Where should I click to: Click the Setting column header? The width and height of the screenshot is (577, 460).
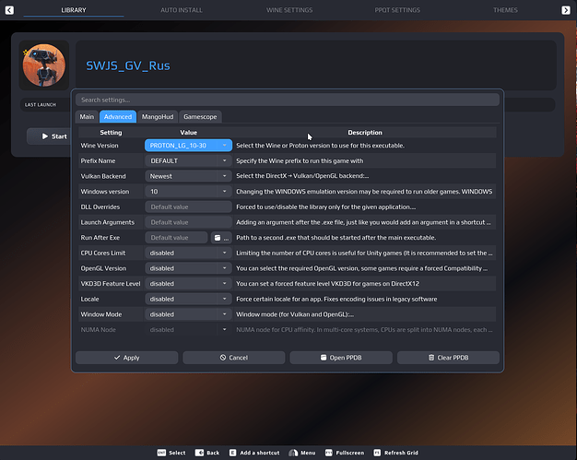(111, 133)
